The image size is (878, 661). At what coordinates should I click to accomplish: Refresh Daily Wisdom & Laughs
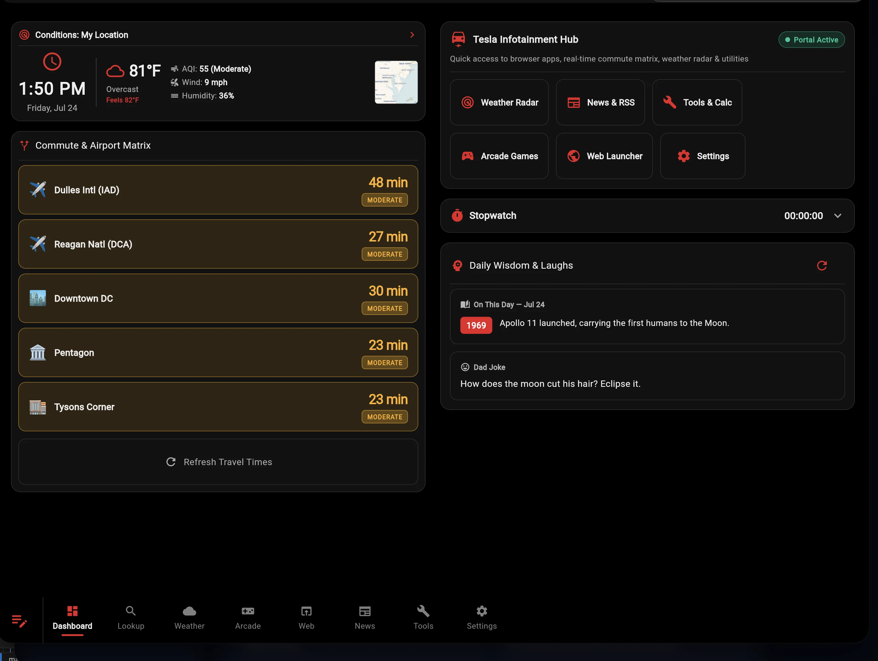pyautogui.click(x=822, y=265)
